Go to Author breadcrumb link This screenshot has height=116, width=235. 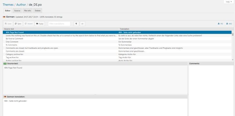click(x=21, y=5)
